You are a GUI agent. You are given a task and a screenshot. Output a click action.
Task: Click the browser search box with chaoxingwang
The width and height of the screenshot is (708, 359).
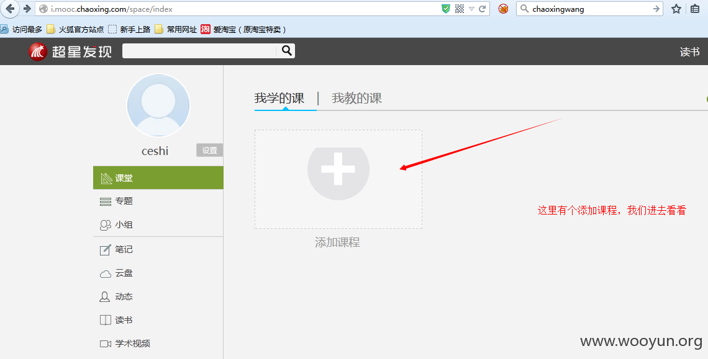590,9
